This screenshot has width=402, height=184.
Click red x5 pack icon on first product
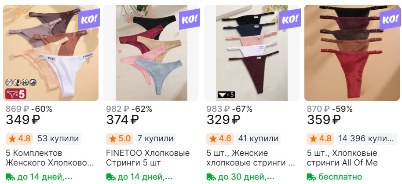tap(16, 94)
